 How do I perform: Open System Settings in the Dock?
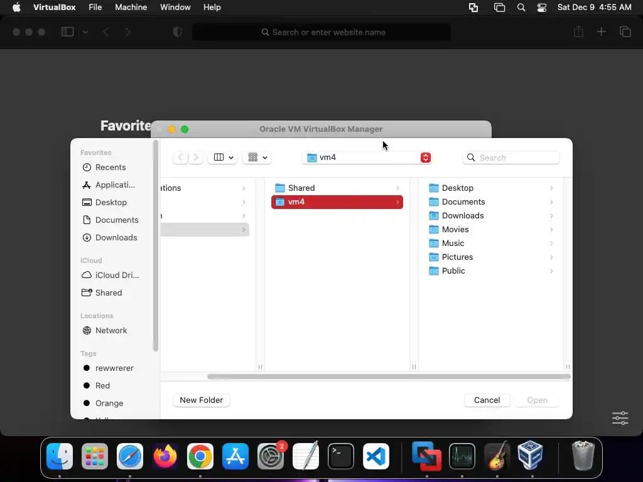point(271,456)
